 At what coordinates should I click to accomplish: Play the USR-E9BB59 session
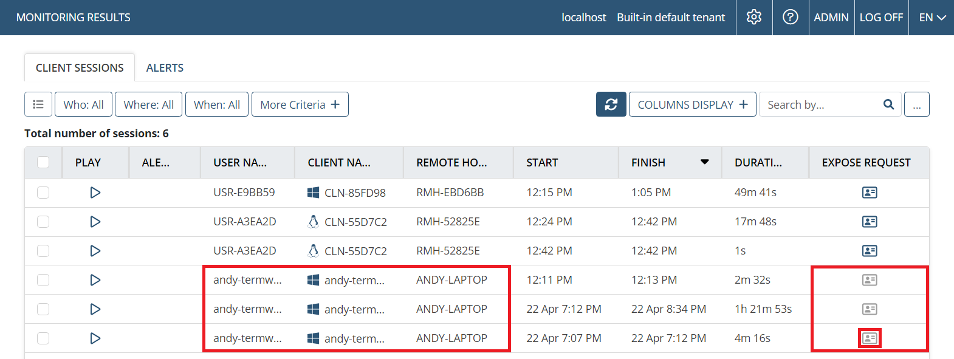pos(95,193)
